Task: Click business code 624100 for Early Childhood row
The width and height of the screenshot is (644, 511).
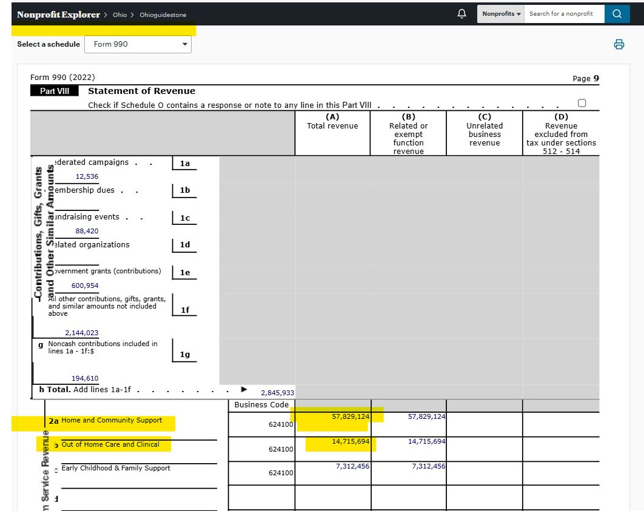Action: 281,473
